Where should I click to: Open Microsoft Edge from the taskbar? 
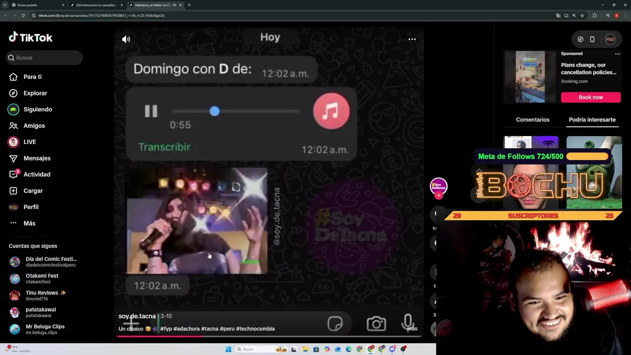tap(349, 349)
